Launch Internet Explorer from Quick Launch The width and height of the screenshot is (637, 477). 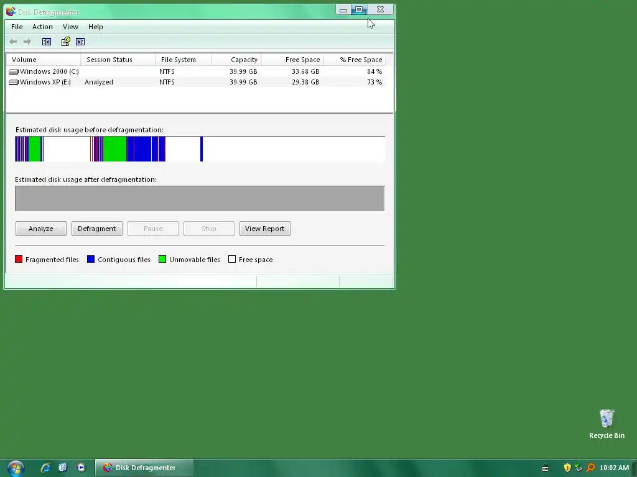pyautogui.click(x=45, y=468)
